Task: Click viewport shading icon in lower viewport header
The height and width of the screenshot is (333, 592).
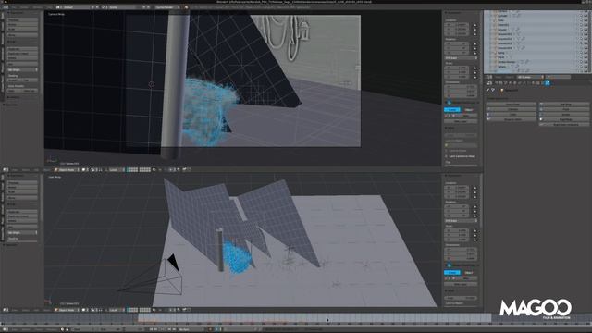Action: point(84,310)
